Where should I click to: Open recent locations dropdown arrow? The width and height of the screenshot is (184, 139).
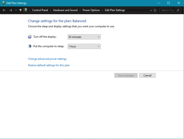coord(16,10)
